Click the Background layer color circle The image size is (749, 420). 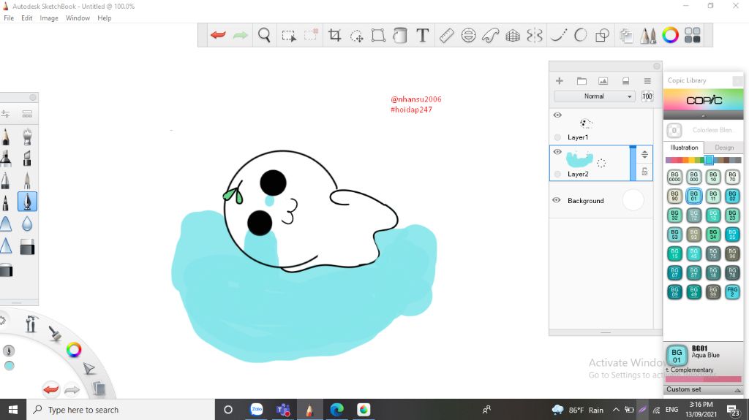[x=633, y=200]
